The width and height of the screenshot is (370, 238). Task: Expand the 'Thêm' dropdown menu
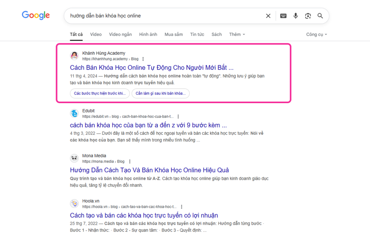pos(237,34)
